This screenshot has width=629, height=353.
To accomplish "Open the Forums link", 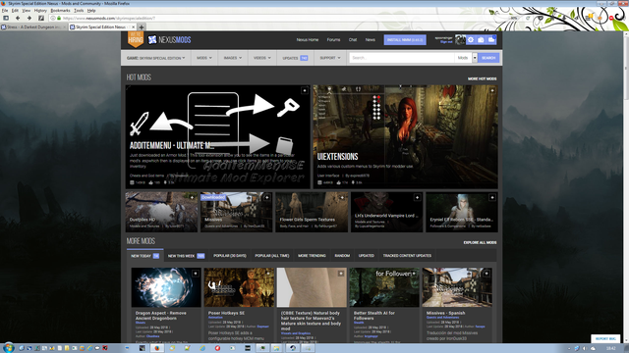I will tap(333, 40).
